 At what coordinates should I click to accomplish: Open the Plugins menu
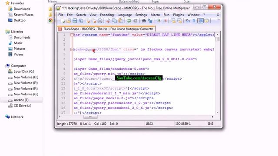pyautogui.click(x=179, y=15)
